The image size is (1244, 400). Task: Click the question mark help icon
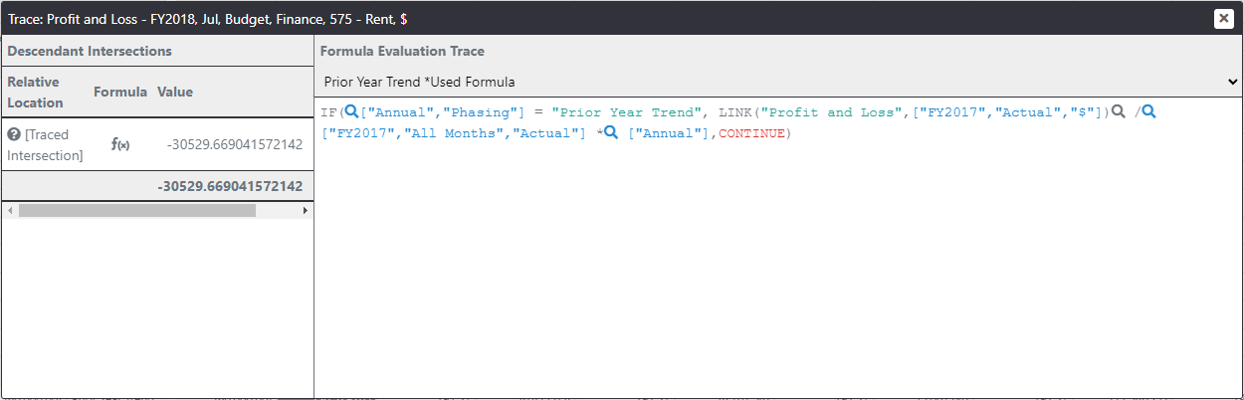tap(14, 134)
